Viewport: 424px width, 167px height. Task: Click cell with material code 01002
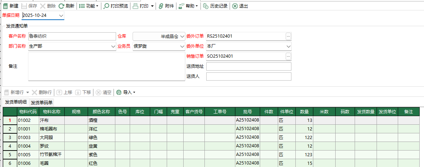point(28,120)
